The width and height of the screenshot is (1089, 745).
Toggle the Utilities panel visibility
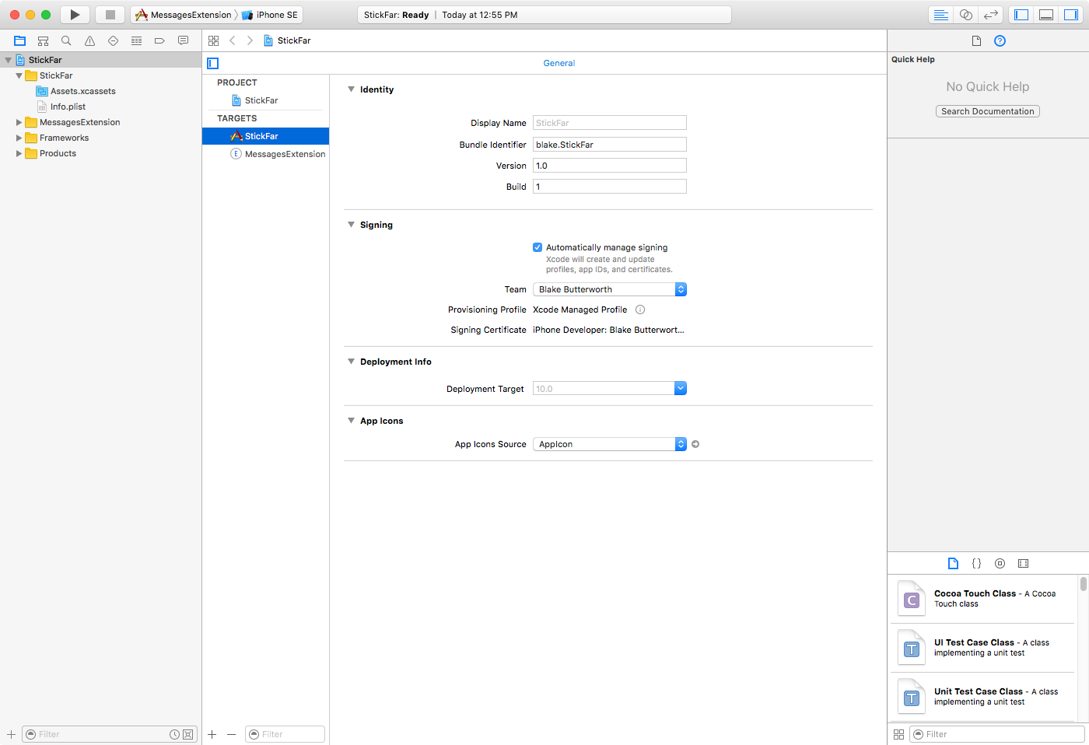(1071, 15)
